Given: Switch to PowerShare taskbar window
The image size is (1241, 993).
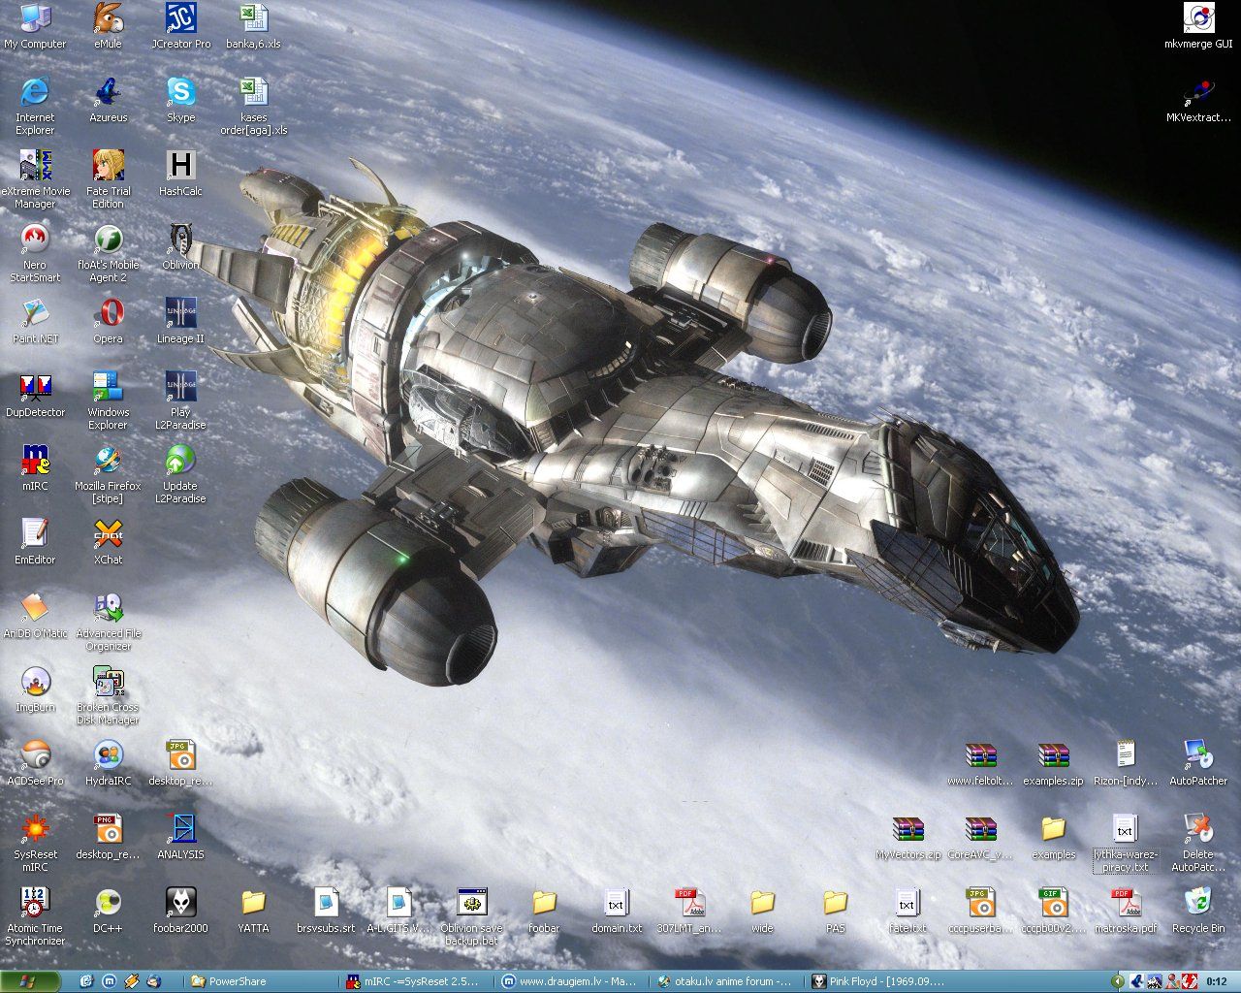Looking at the screenshot, I should (262, 981).
